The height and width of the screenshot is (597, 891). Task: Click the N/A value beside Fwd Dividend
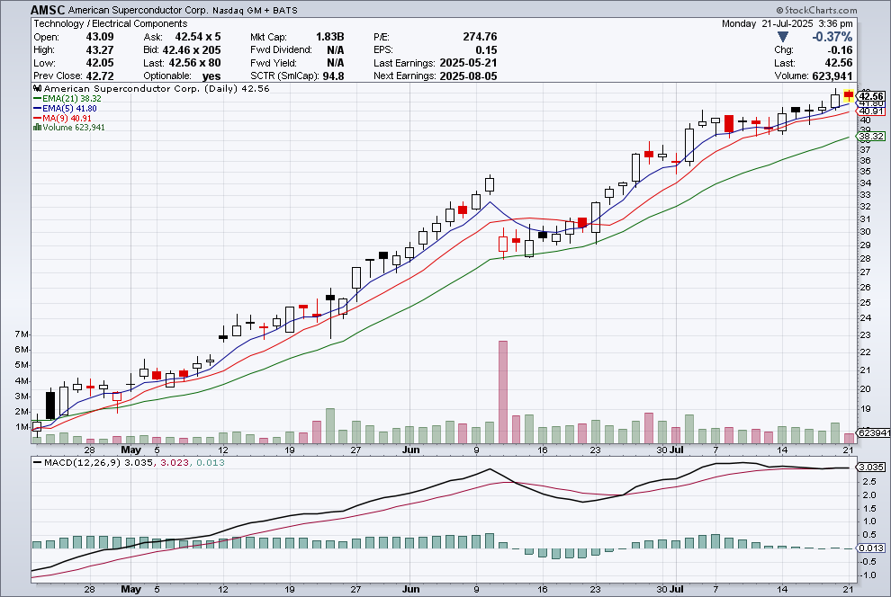[336, 50]
